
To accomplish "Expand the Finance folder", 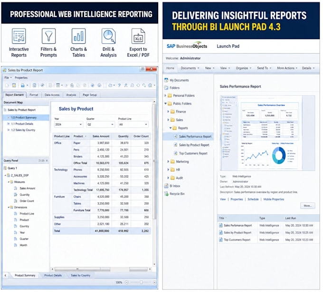I will tap(168, 112).
